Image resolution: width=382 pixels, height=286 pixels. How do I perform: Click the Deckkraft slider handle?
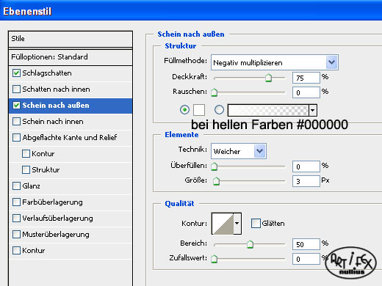click(269, 78)
